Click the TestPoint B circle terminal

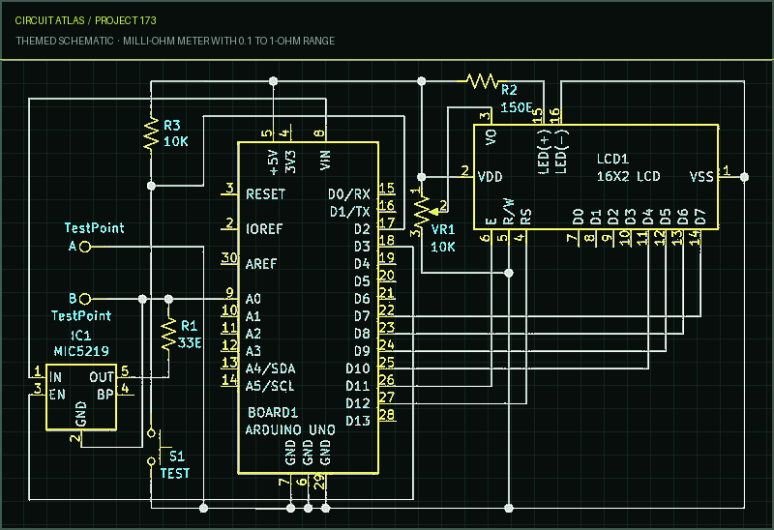pyautogui.click(x=85, y=299)
